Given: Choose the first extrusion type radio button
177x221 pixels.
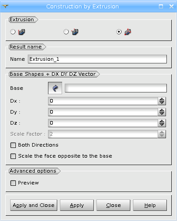Looking at the screenshot, I should coord(13,32).
